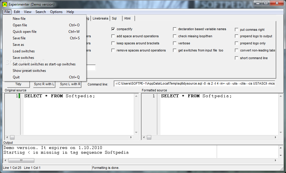
Task: Choose New file from File menu
Action: [x=44, y=19]
